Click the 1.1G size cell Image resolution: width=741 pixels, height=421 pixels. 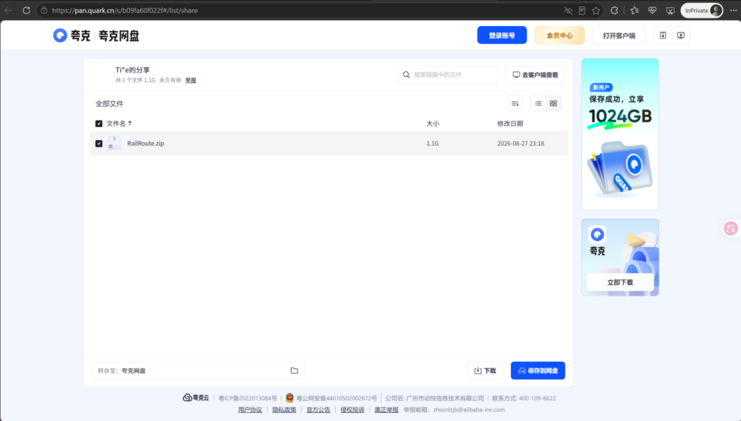(x=433, y=143)
